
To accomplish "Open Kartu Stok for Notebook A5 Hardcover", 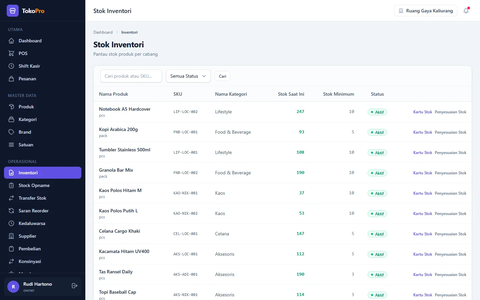I will [423, 112].
